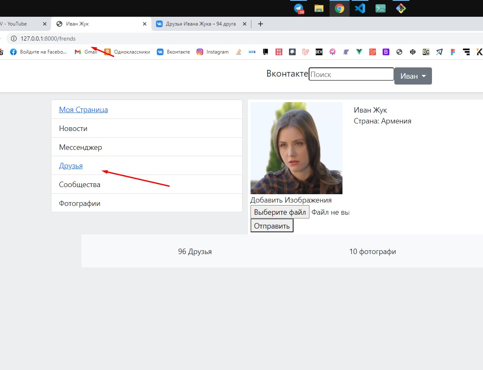Close the Иван Жук tab

tap(144, 24)
